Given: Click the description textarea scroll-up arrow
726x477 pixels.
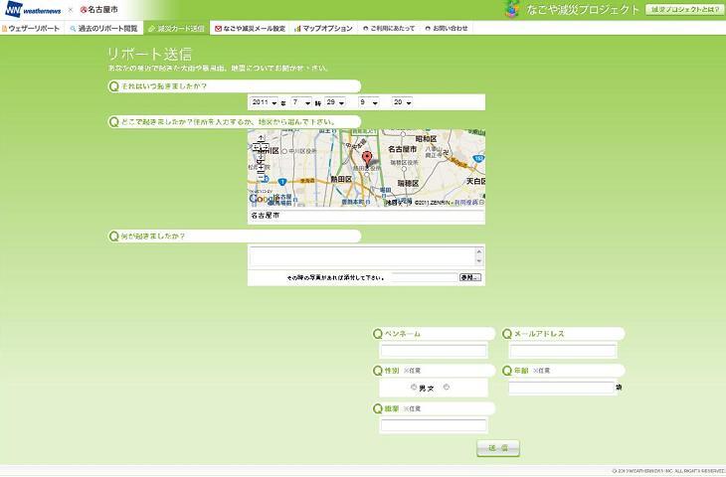Looking at the screenshot, I should coord(478,251).
